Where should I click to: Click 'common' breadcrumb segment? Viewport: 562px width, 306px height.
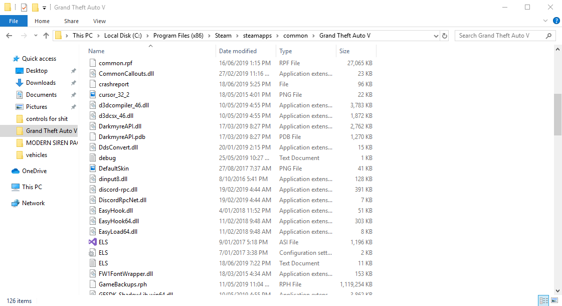click(295, 36)
